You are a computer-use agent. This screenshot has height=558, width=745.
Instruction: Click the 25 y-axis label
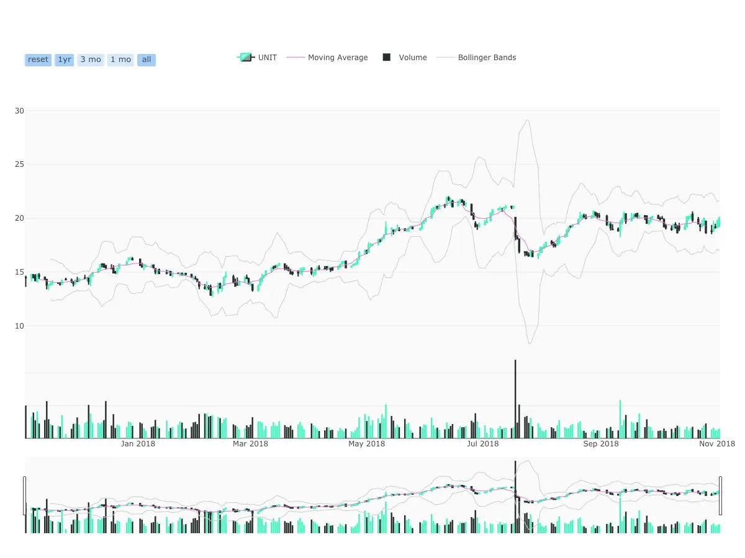click(19, 165)
